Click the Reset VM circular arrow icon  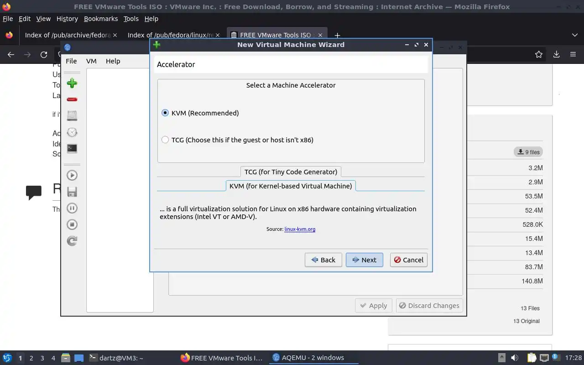click(x=72, y=241)
